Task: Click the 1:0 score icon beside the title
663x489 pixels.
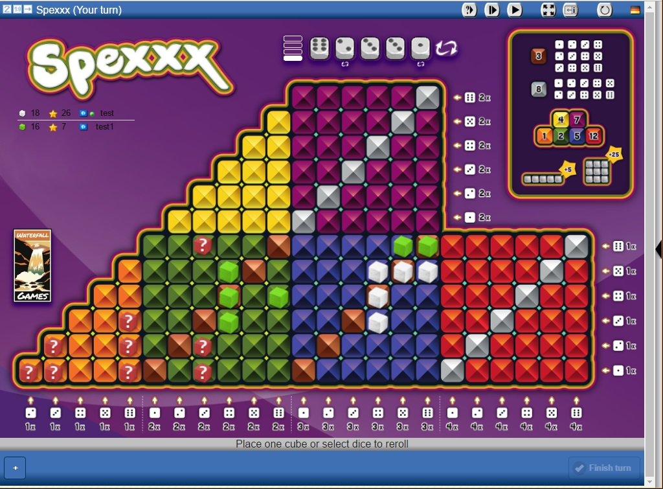Action: (17, 9)
